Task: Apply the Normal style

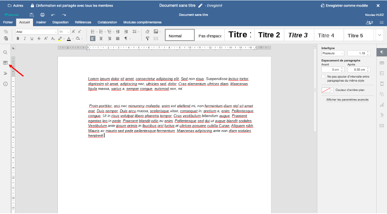Action: (180, 35)
